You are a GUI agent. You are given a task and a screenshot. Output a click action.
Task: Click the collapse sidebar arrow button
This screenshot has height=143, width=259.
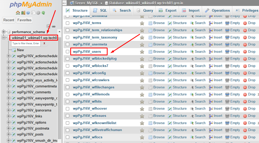point(64,3)
